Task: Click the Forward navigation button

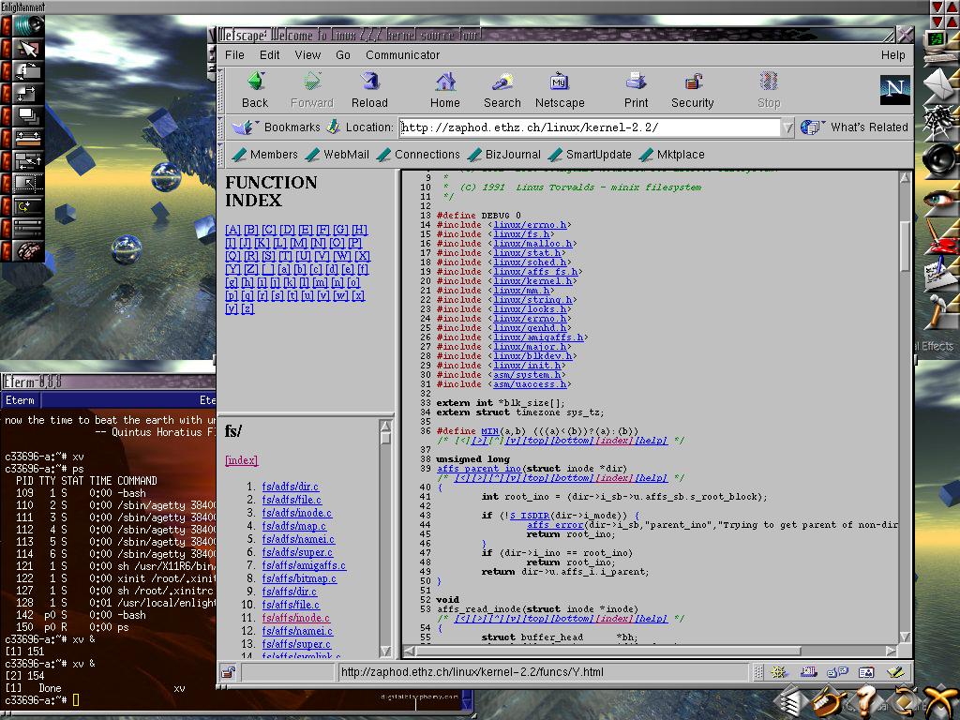Action: pyautogui.click(x=312, y=90)
